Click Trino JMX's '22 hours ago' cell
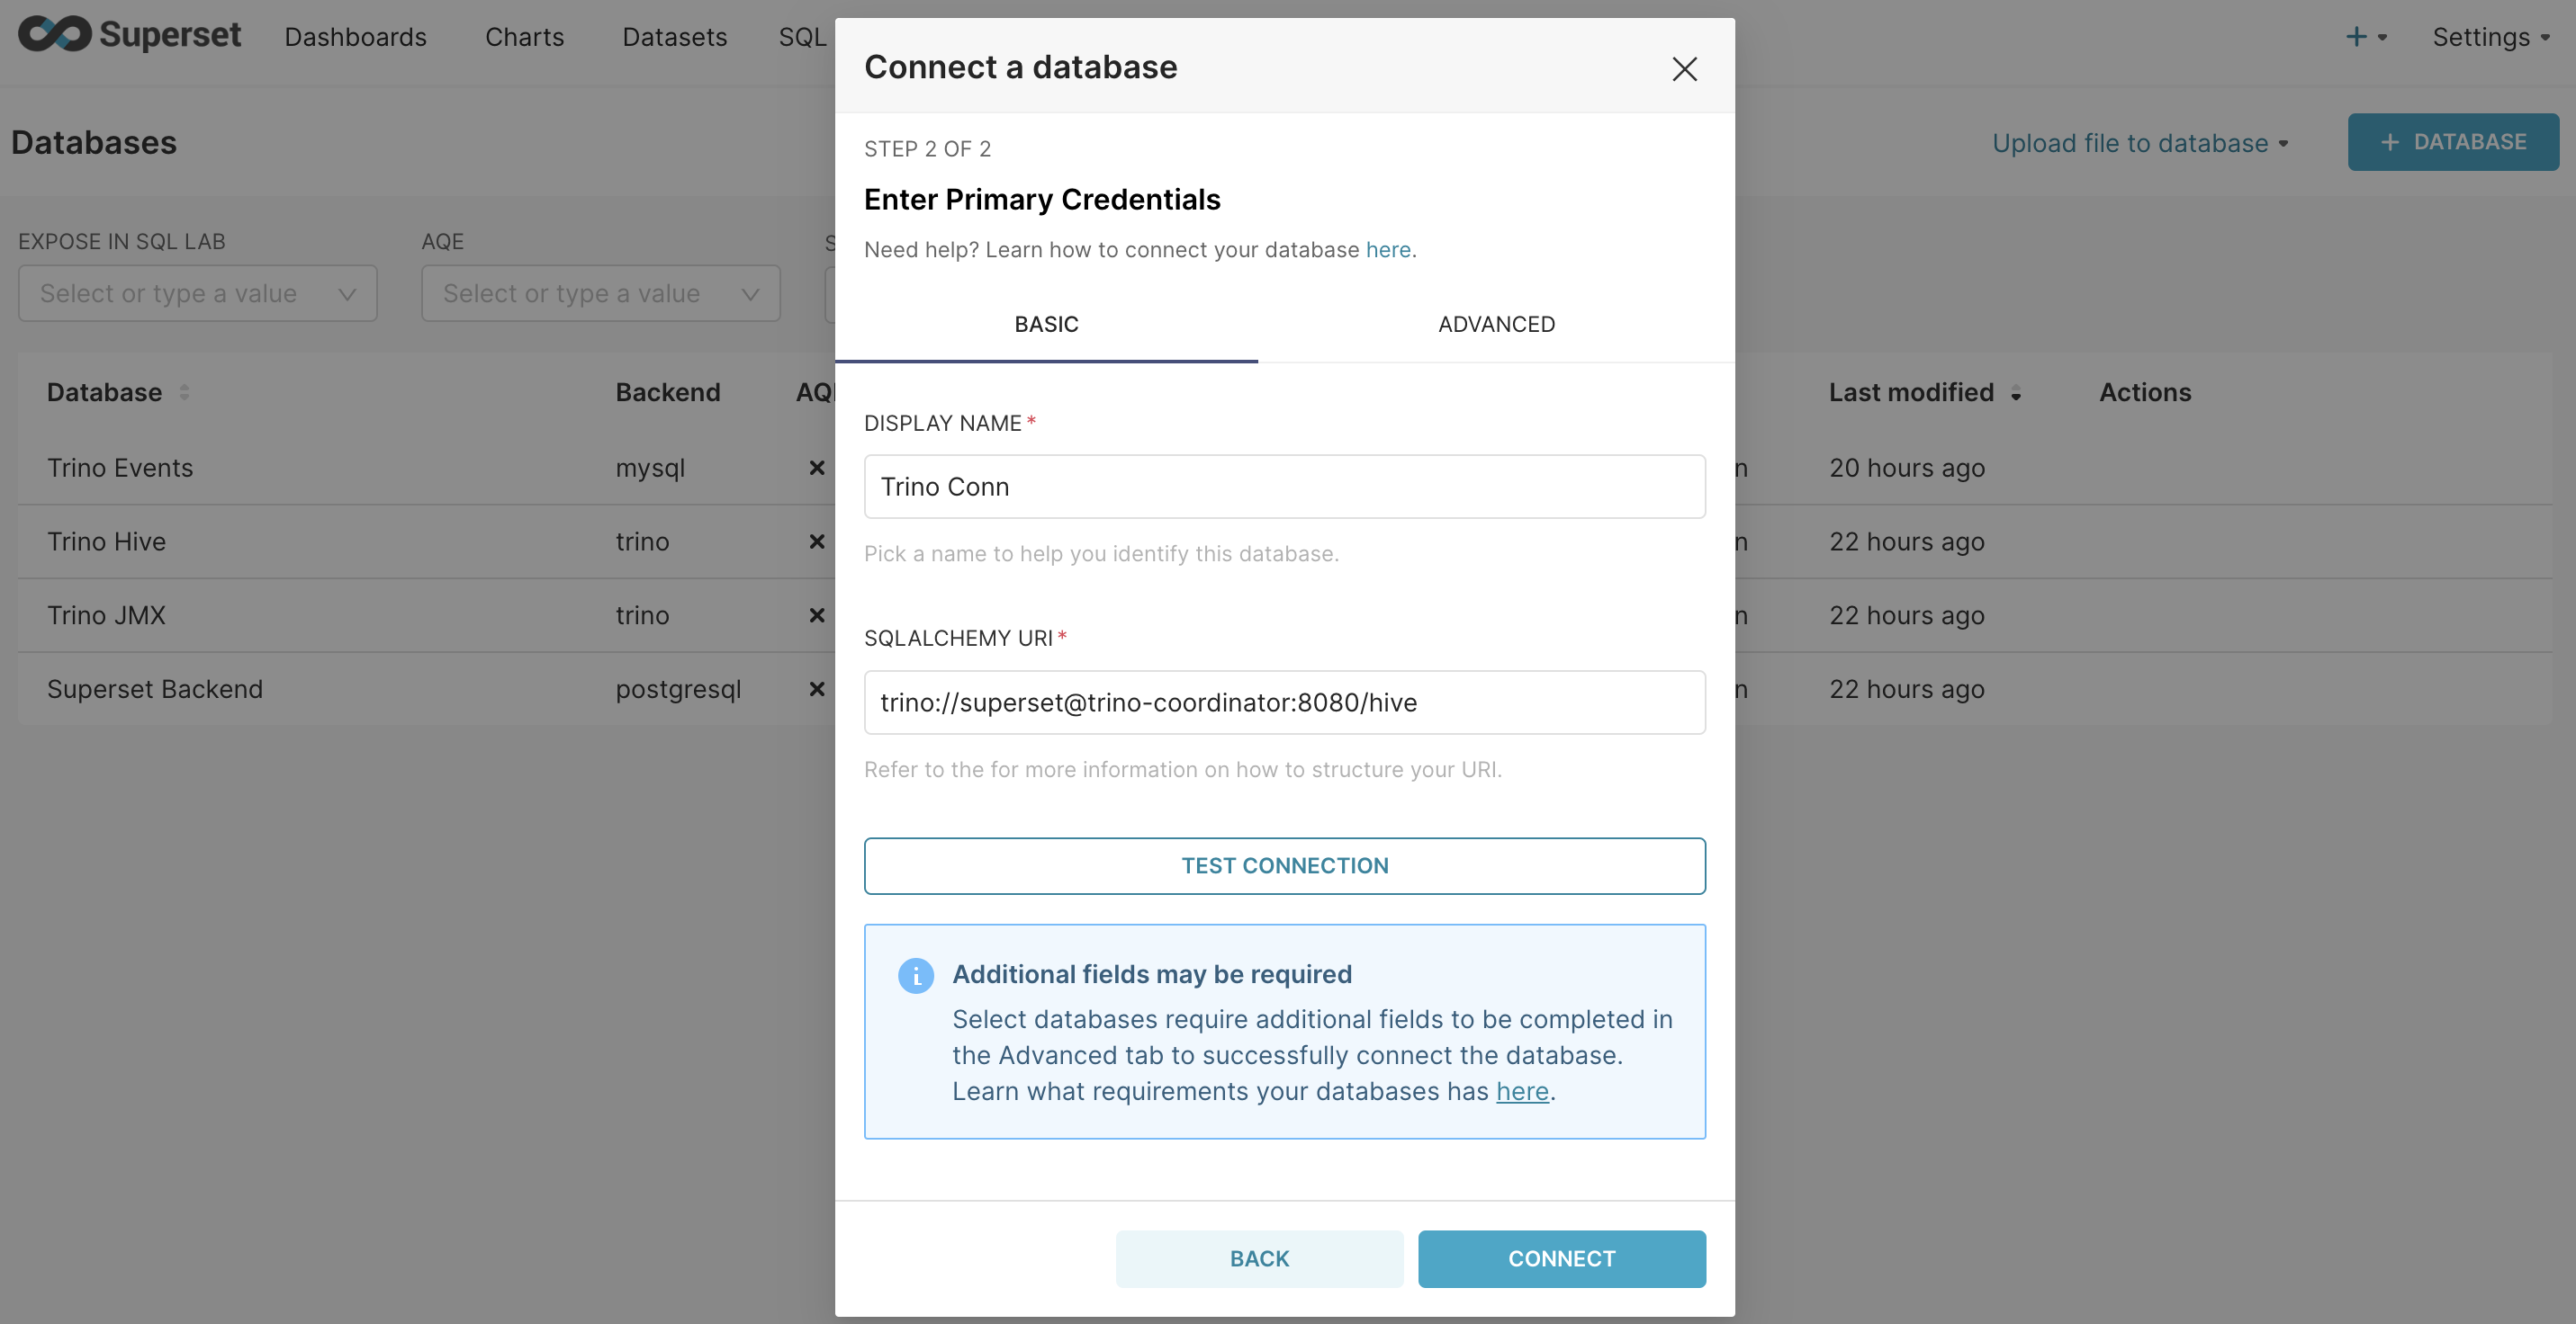Screen dimensions: 2576x1324 (1906, 615)
